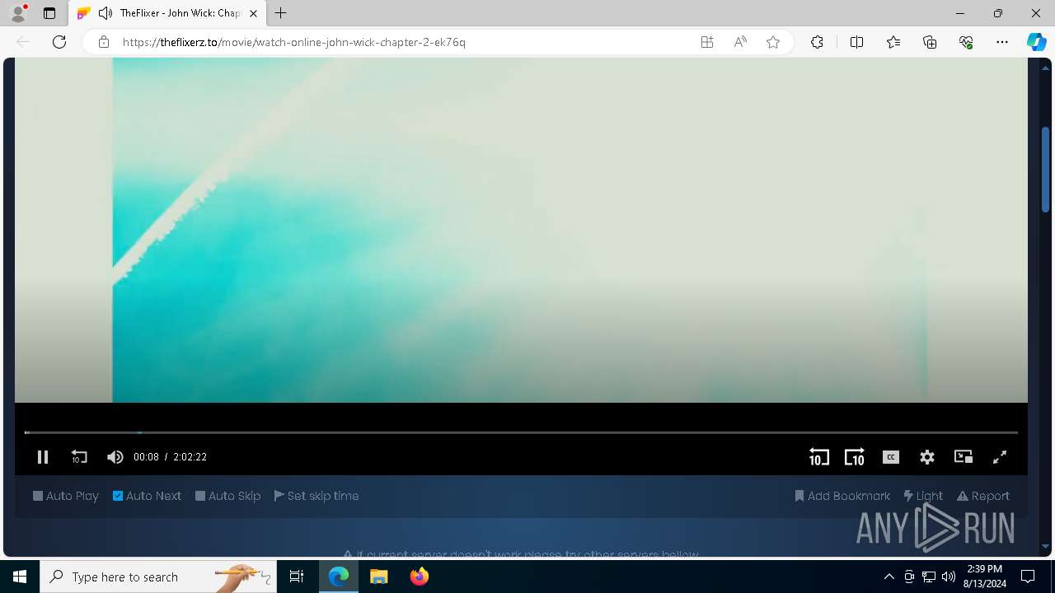Screen dimensions: 1055x593
Task: Open the apps icon in address bar
Action: [707, 42]
